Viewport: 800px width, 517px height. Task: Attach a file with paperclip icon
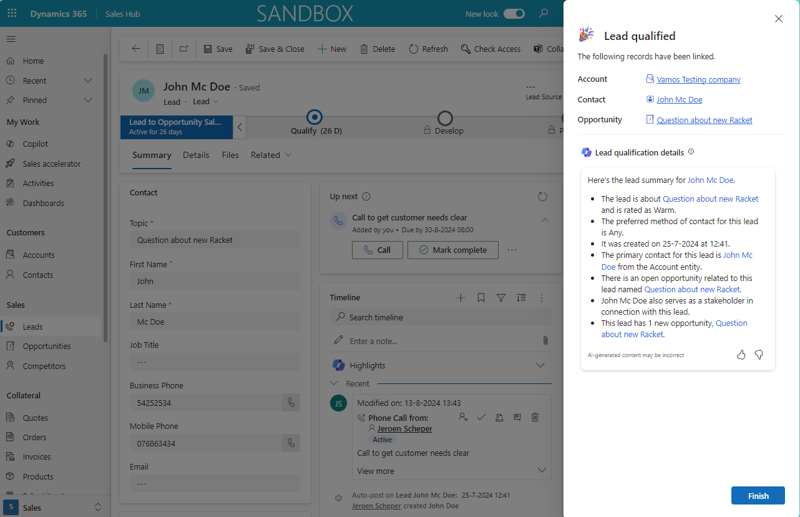545,340
